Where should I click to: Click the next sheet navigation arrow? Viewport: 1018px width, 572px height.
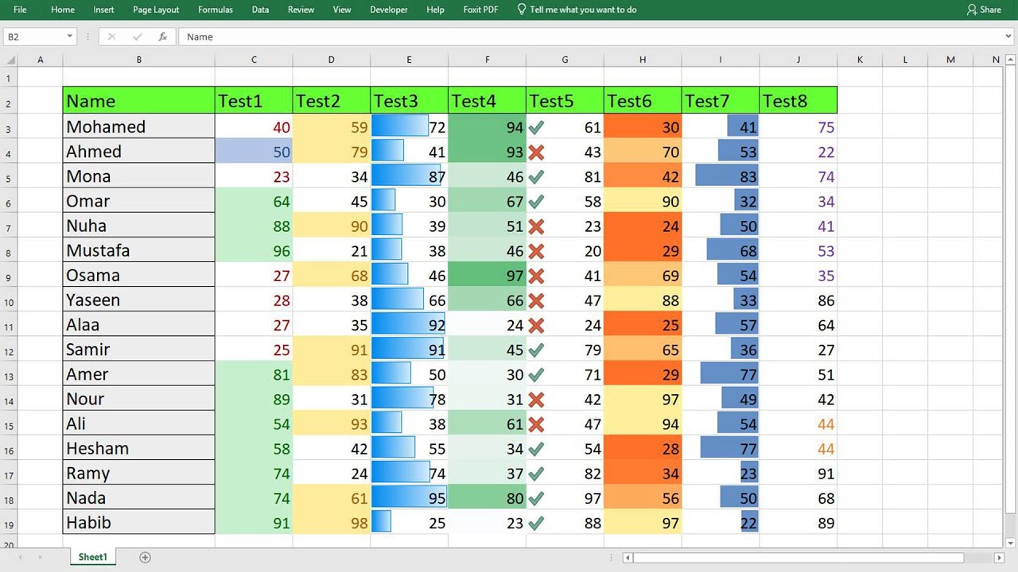(41, 558)
